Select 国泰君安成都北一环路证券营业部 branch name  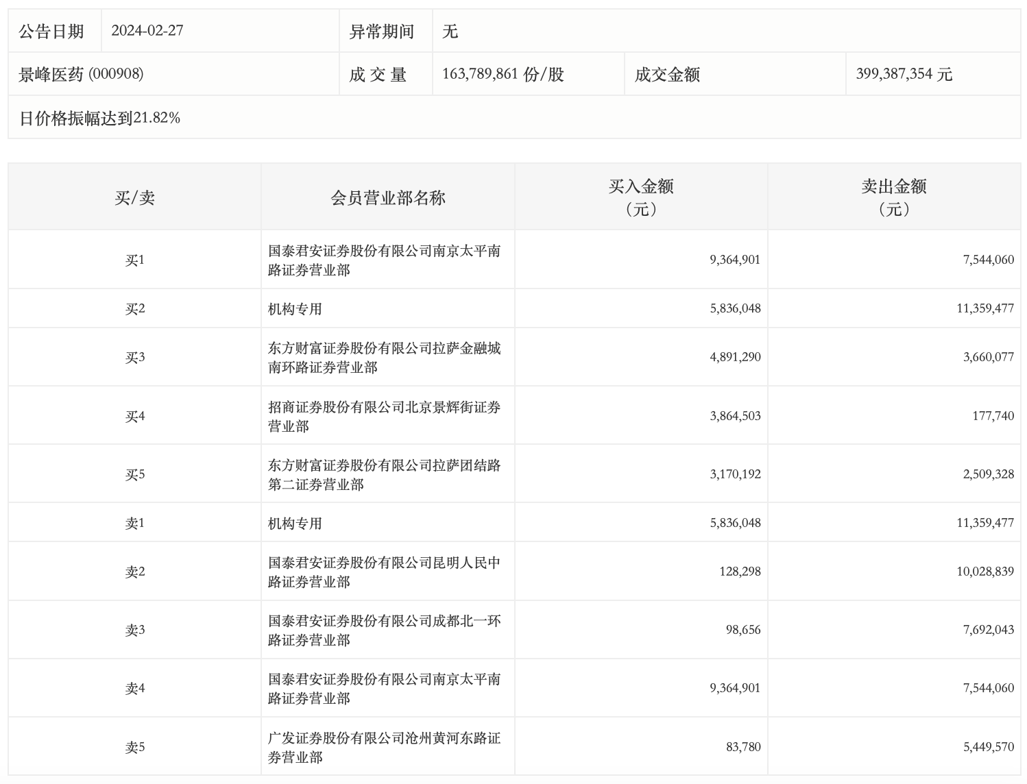[384, 630]
